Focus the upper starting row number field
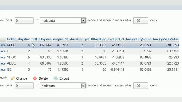 coord(24,21)
